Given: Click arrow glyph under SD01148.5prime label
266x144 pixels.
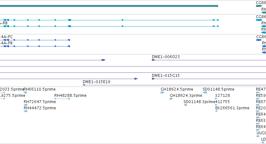Looking at the screenshot, I should [x=205, y=92].
